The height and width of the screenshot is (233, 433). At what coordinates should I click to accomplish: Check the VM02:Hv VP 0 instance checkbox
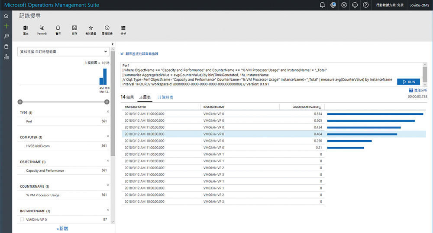[22, 220]
